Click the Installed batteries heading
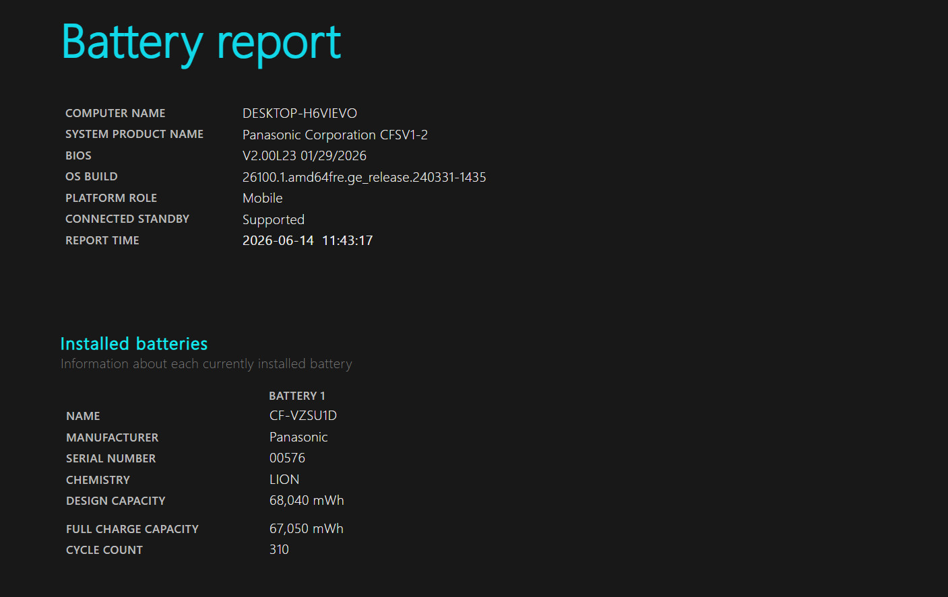Viewport: 948px width, 597px height. pyautogui.click(x=134, y=344)
